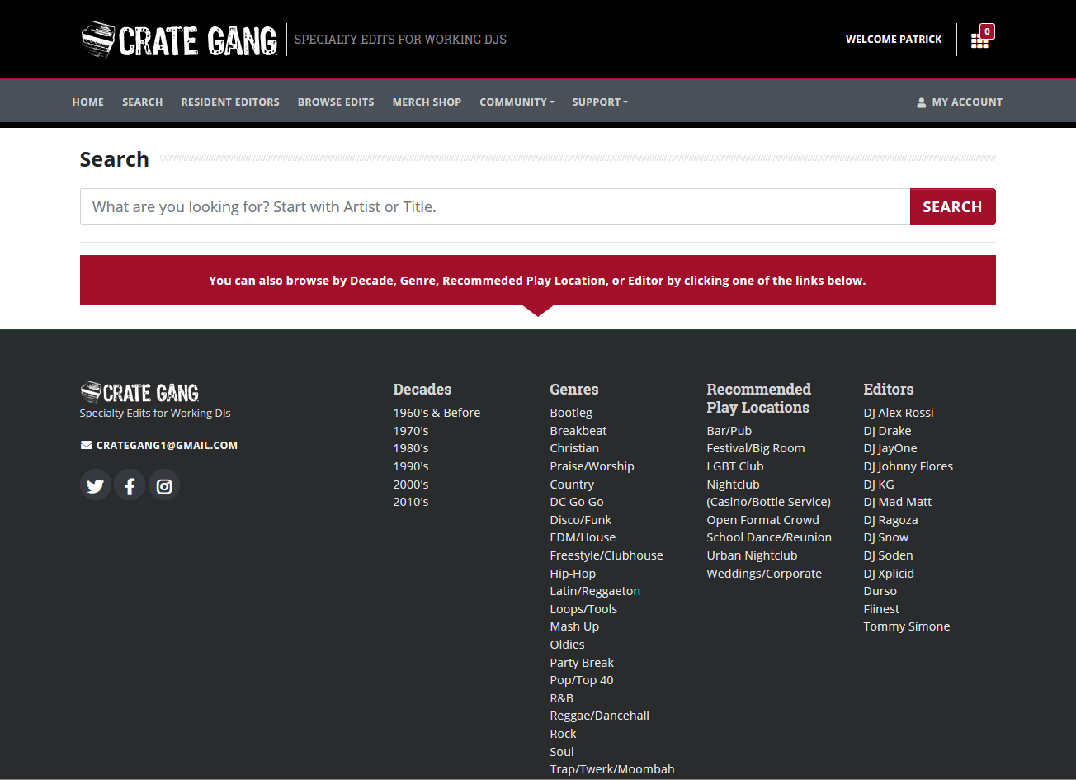Open the shopping cart grid icon

979,40
